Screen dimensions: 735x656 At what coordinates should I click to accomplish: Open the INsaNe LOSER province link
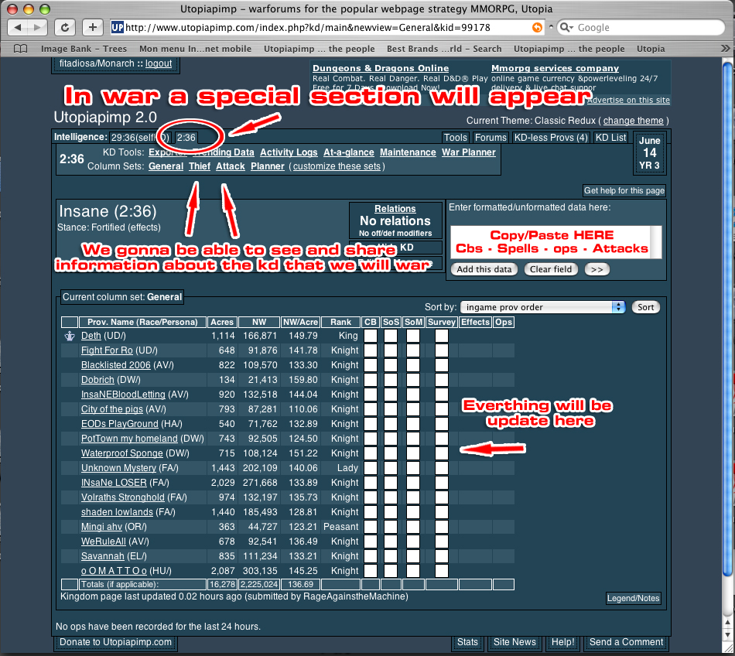coord(114,483)
